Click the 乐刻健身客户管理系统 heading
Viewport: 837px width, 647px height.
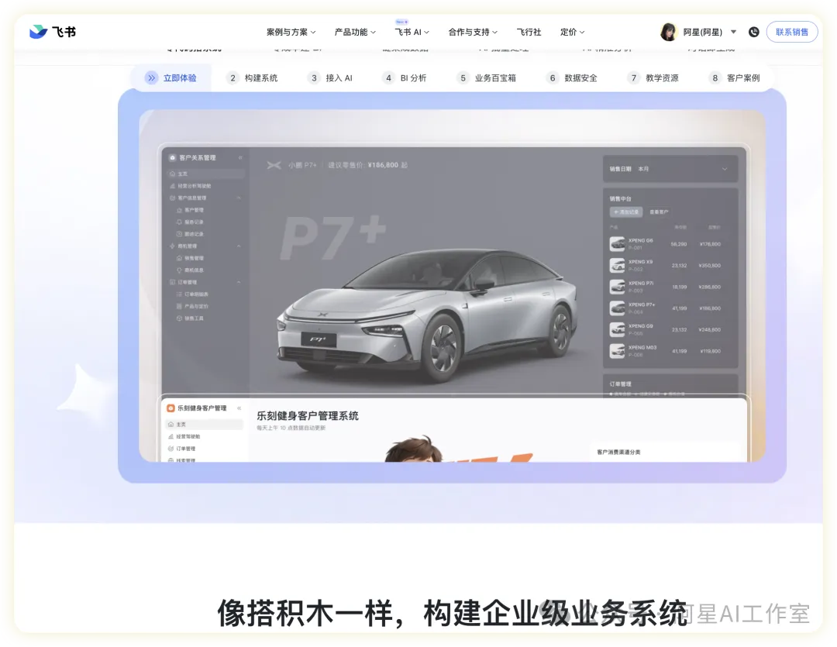pyautogui.click(x=308, y=416)
